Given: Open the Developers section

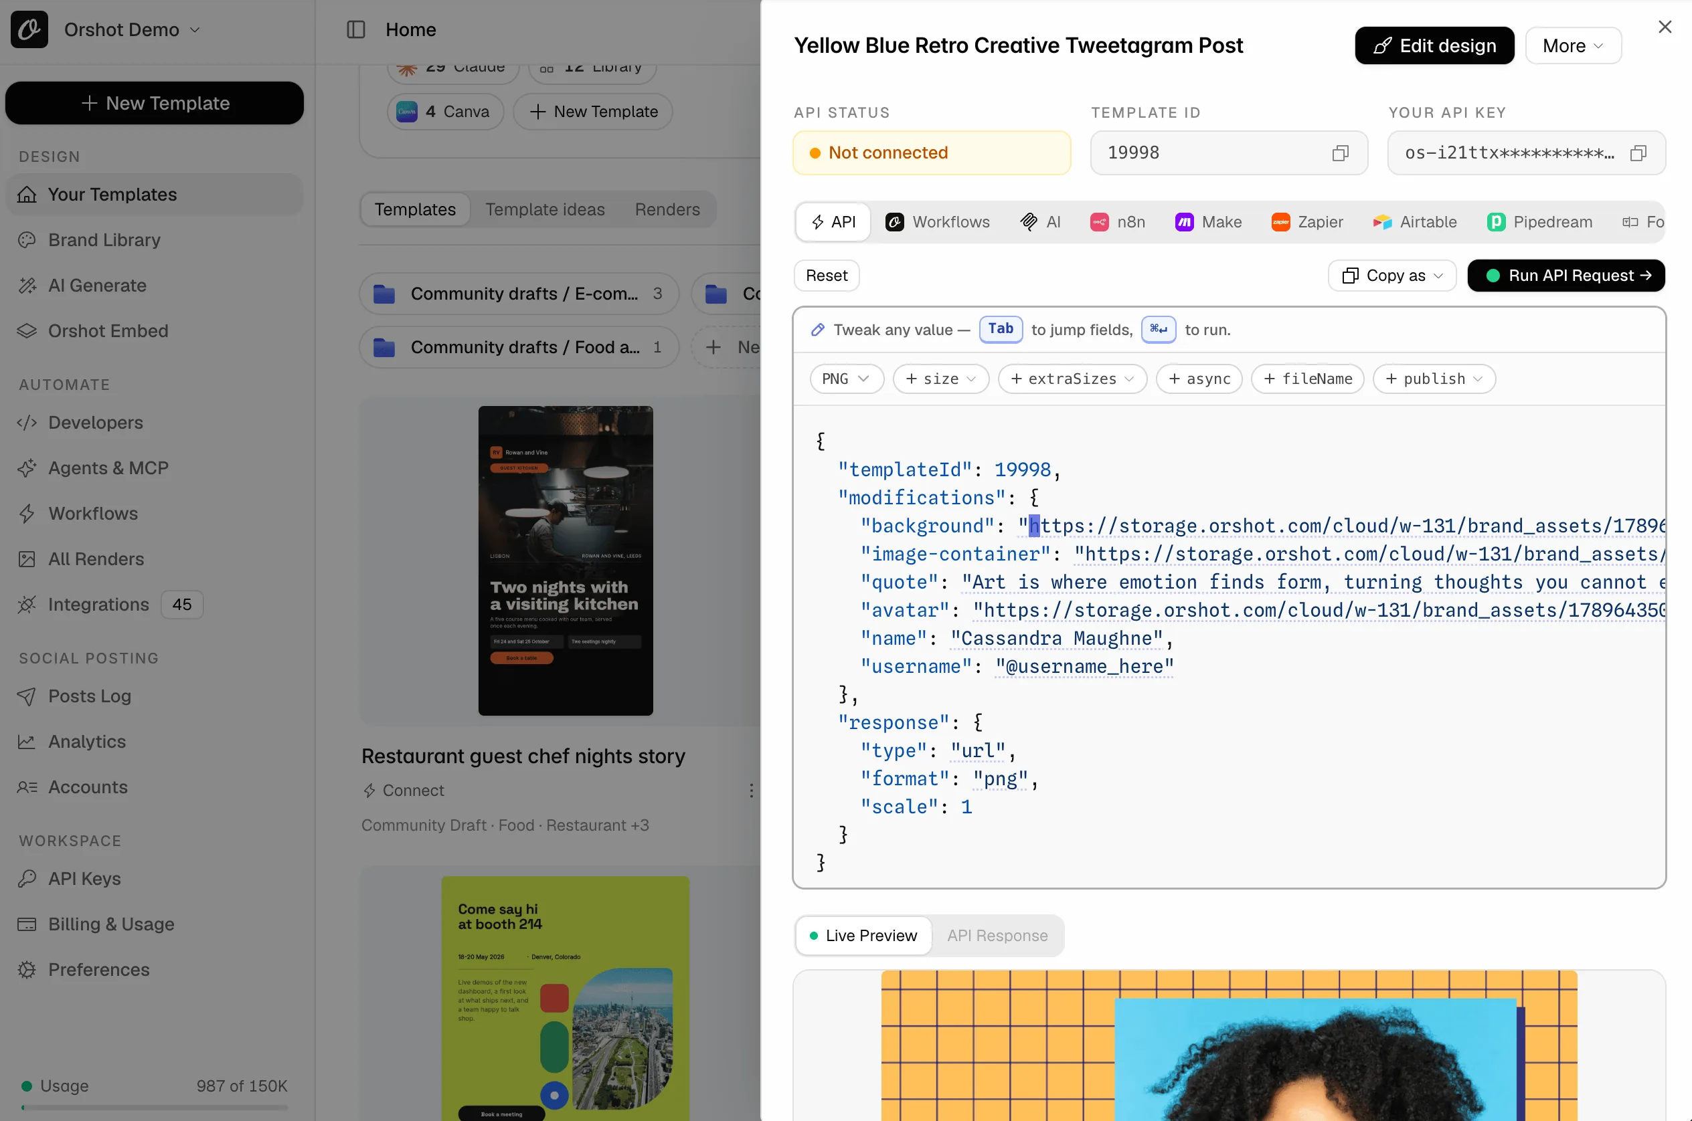Looking at the screenshot, I should tap(154, 423).
